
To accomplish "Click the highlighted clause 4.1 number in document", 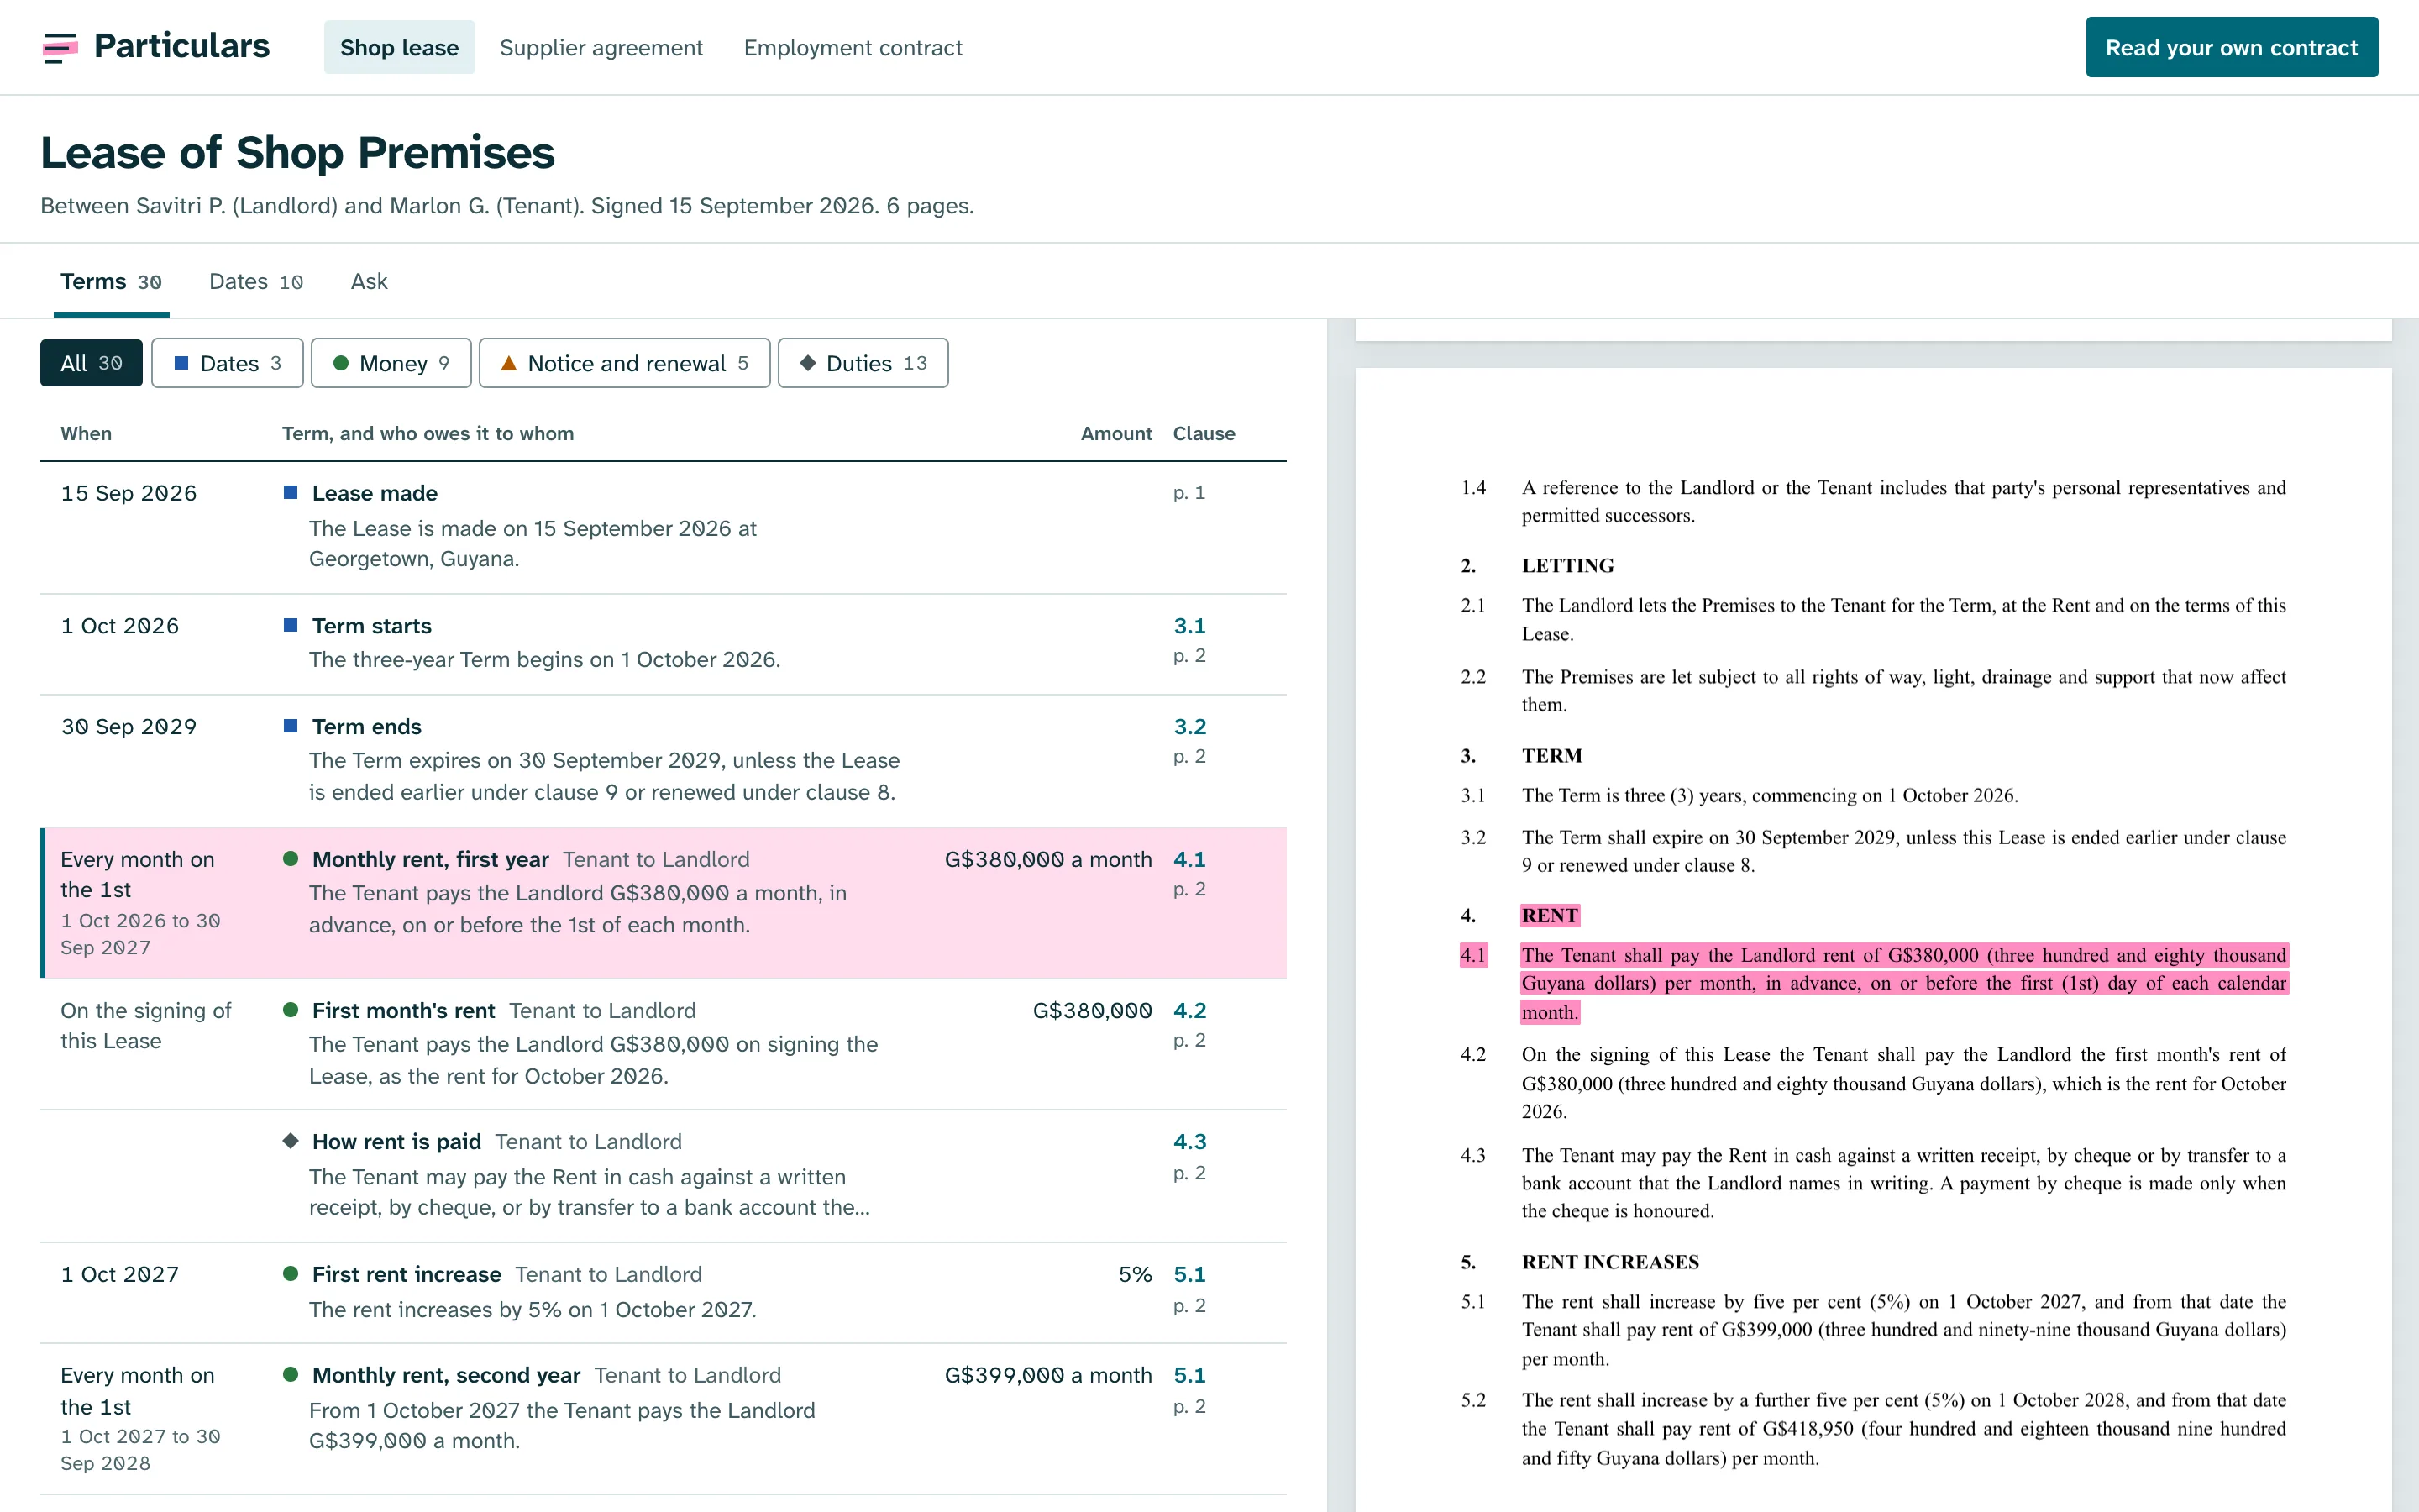I will coord(1473,956).
